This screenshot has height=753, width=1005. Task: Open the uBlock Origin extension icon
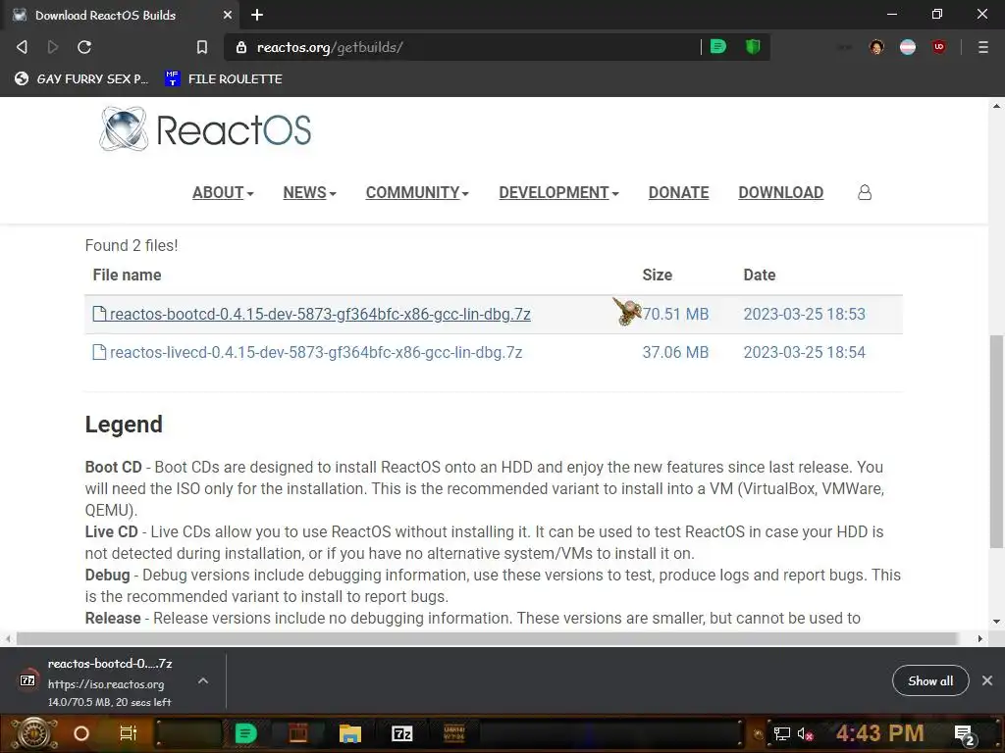pos(939,47)
